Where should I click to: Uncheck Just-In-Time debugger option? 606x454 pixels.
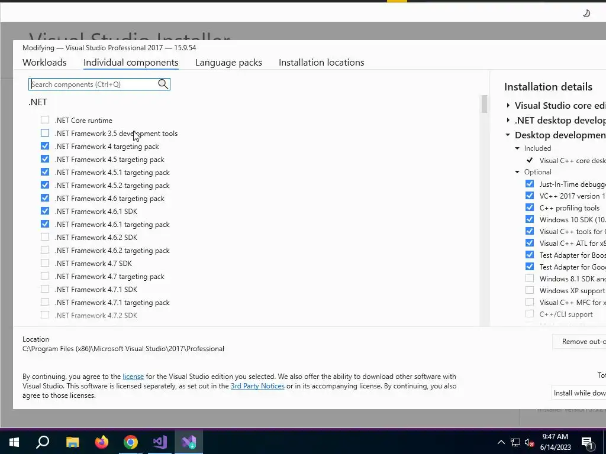[530, 184]
